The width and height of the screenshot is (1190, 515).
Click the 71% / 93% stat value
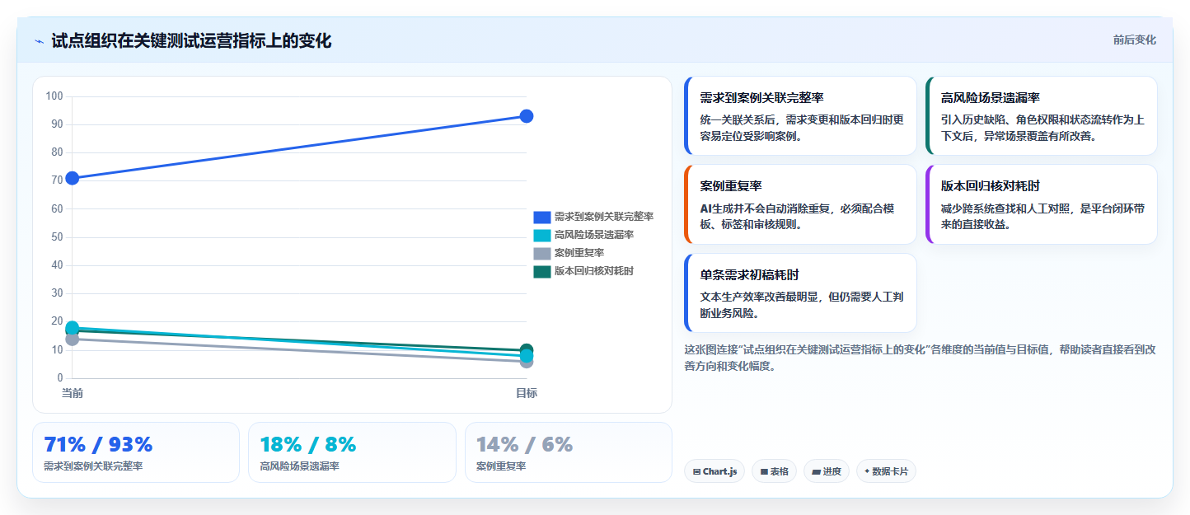[98, 445]
